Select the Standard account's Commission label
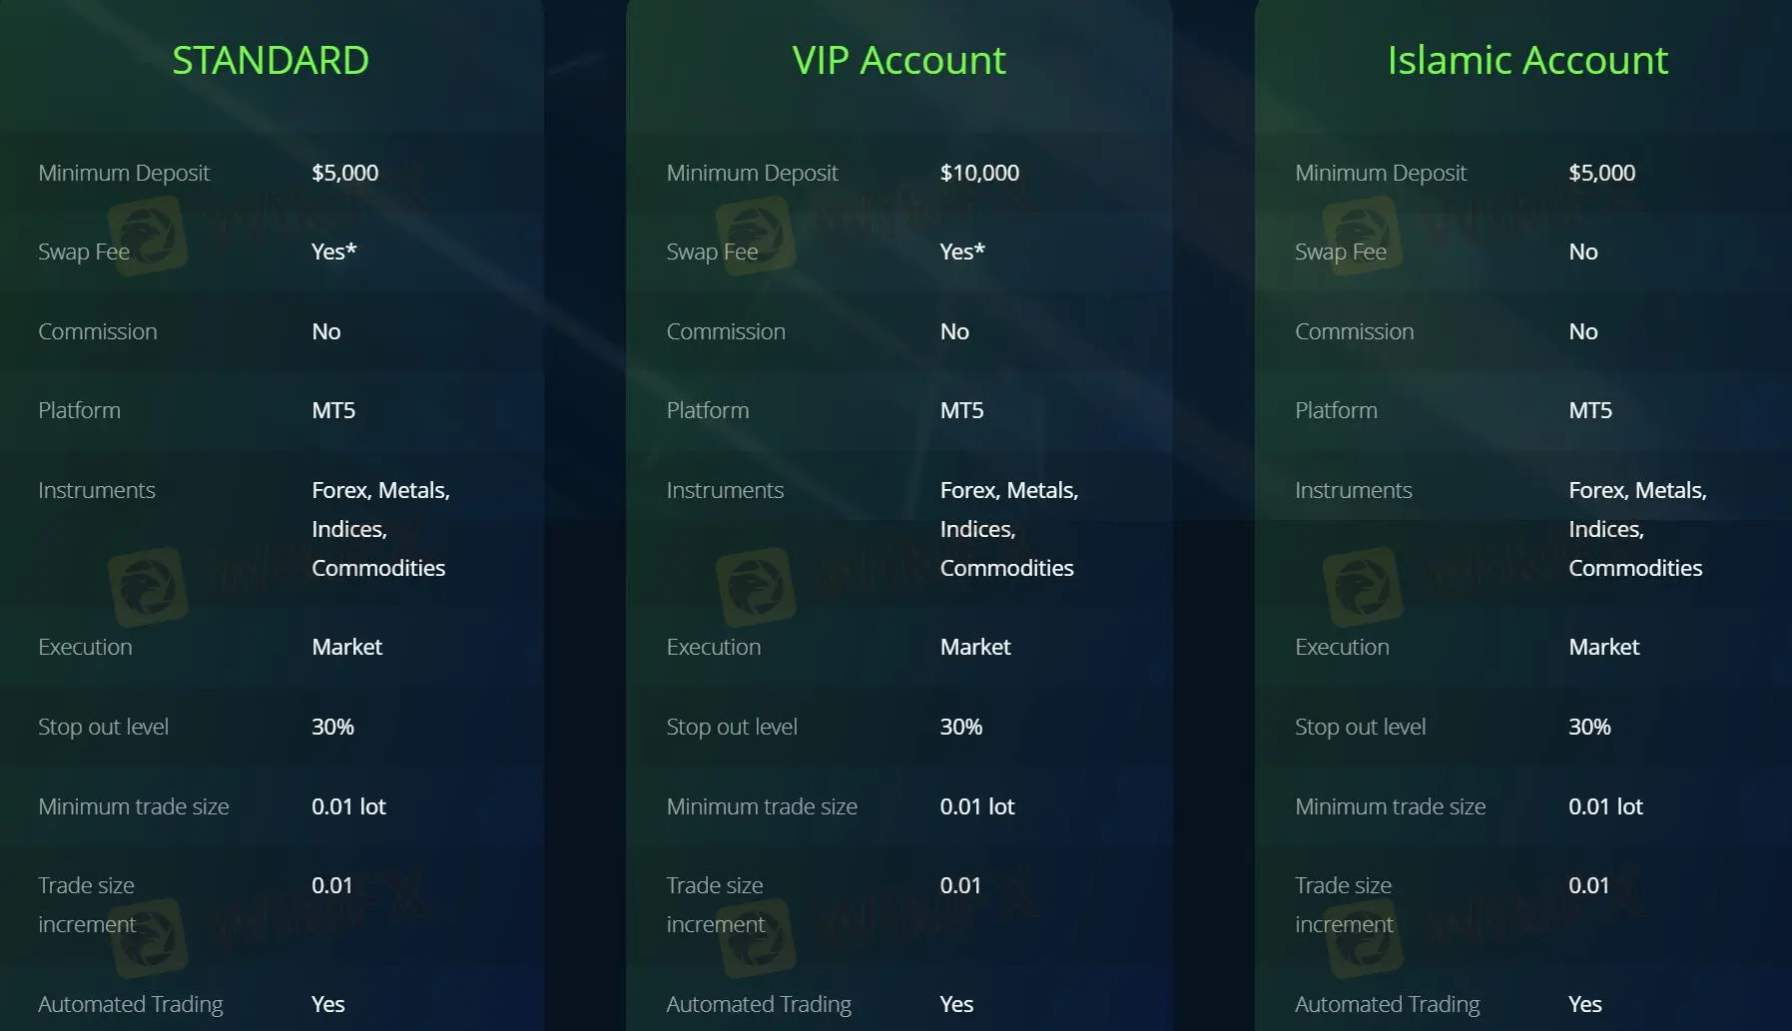 point(98,331)
